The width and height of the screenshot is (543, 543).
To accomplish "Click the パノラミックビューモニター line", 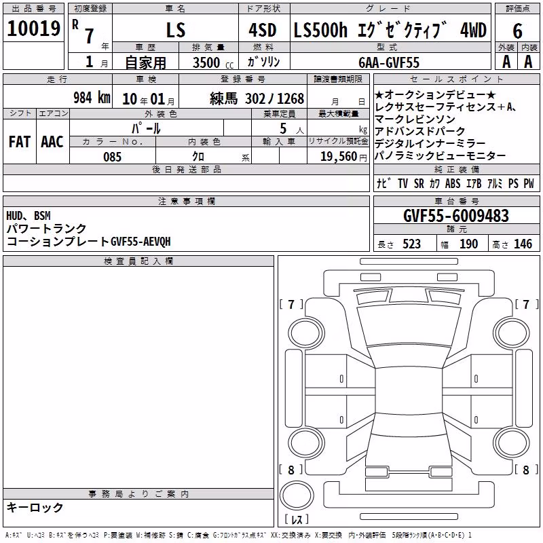I will click(x=440, y=156).
